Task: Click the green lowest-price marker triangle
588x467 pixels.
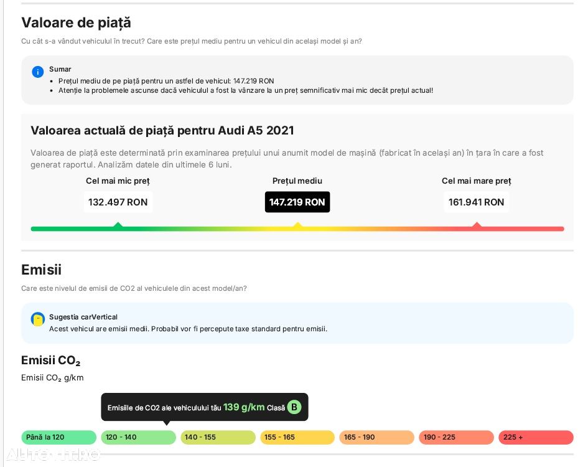Action: 118,225
